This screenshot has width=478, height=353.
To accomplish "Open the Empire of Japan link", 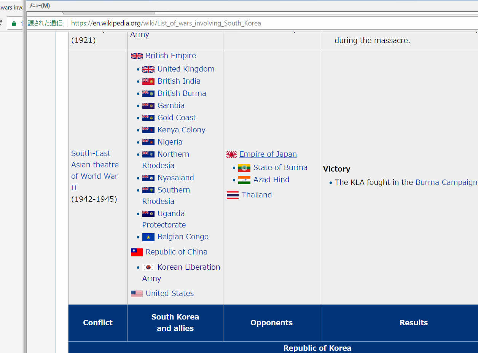I will (x=268, y=154).
